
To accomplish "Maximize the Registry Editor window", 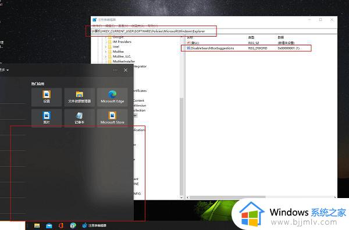I will tap(320, 20).
